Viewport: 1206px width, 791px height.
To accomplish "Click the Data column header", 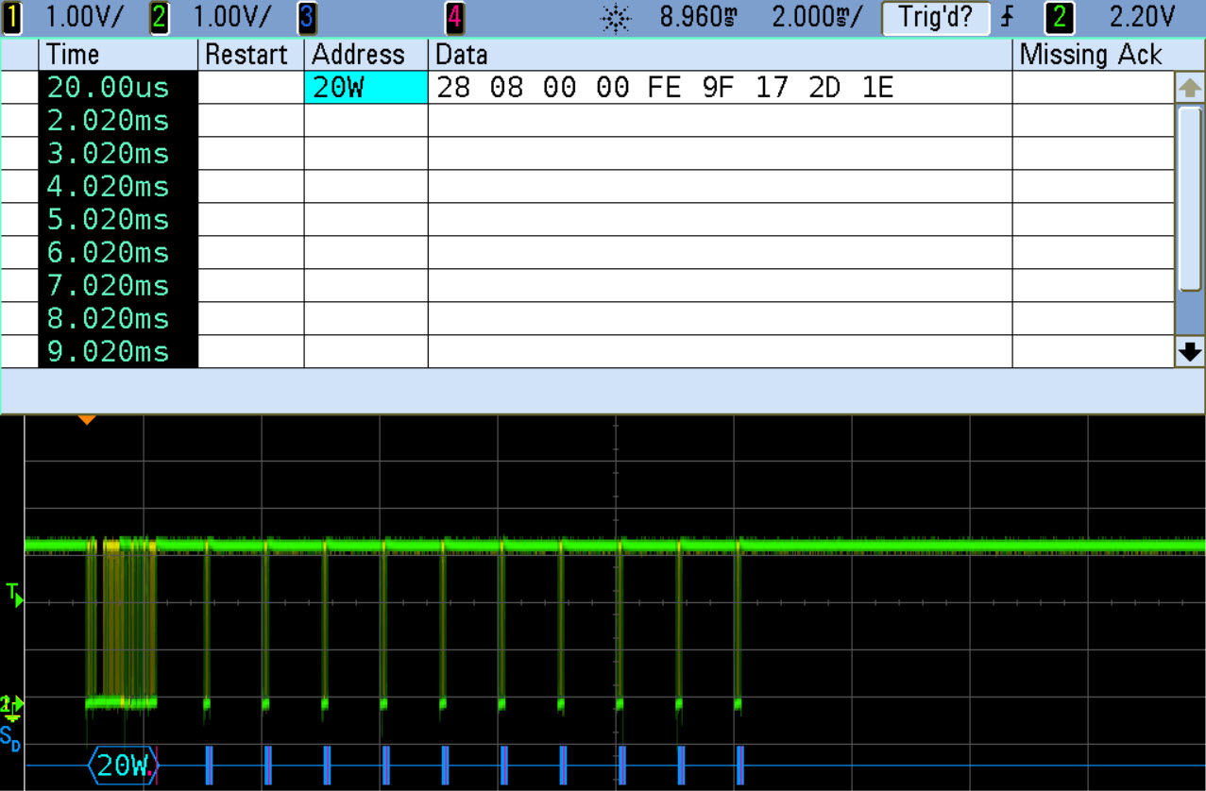I will 720,54.
